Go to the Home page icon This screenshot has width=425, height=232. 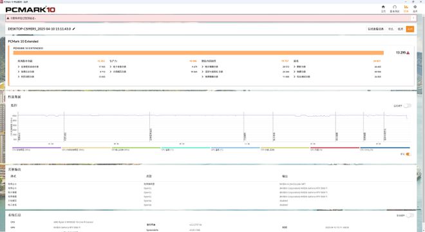pyautogui.click(x=383, y=7)
